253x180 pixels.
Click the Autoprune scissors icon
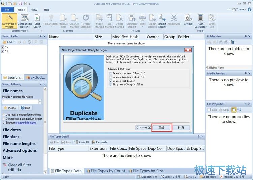(x=174, y=20)
